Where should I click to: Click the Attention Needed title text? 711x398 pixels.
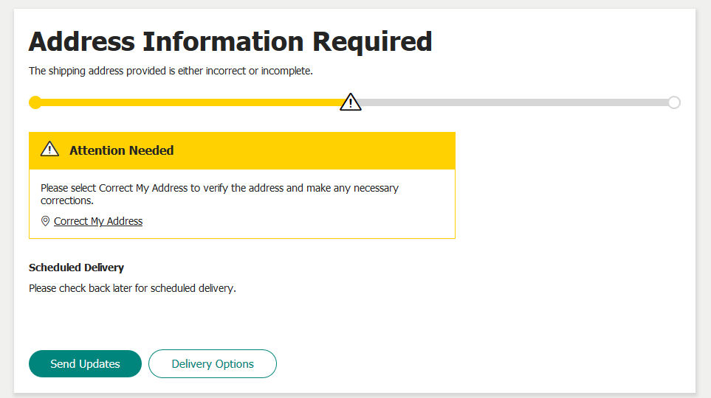pos(121,150)
